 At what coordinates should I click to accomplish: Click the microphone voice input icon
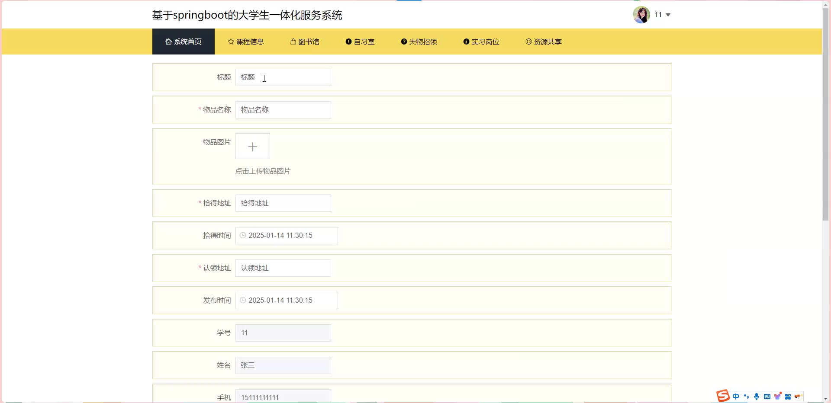[x=757, y=397]
